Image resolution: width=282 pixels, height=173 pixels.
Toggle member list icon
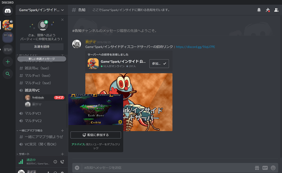tap(276, 10)
